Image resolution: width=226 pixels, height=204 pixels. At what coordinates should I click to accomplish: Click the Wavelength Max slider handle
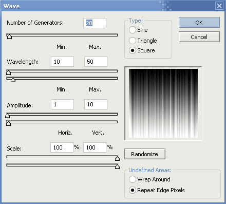click(13, 80)
